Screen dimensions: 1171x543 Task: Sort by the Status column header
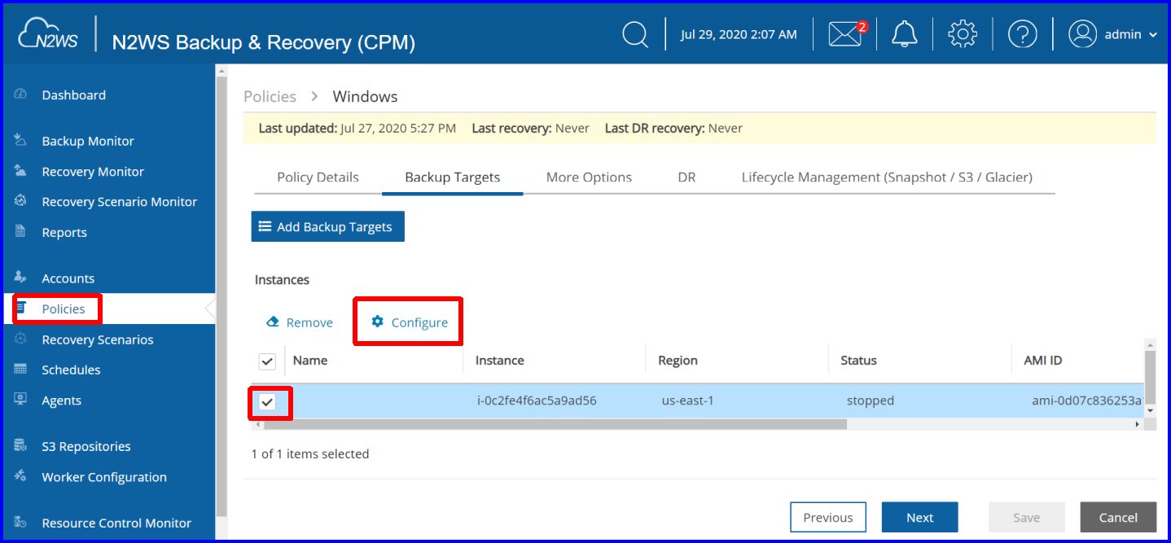coord(858,360)
